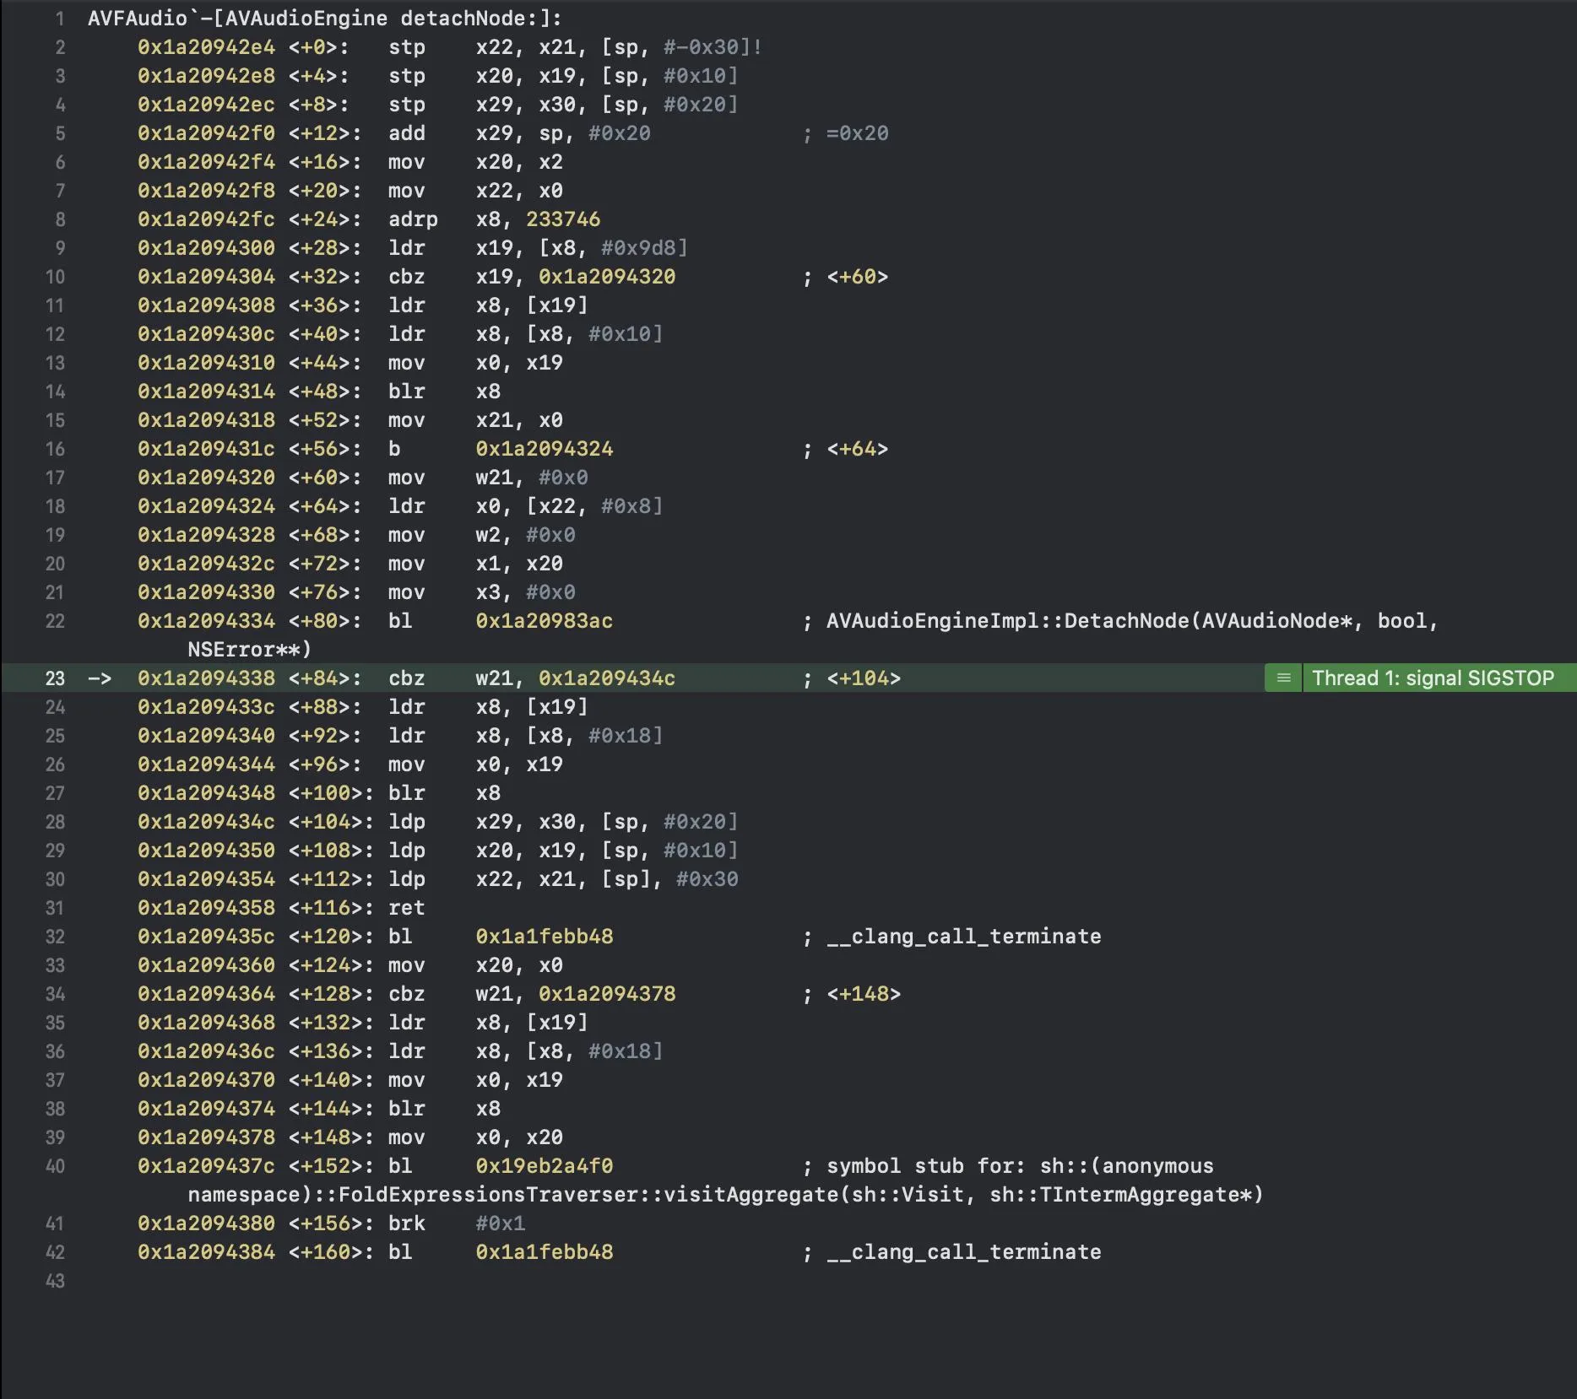Image resolution: width=1577 pixels, height=1399 pixels.
Task: Click __clang_call_terminate comment on line 42
Action: pyautogui.click(x=963, y=1252)
